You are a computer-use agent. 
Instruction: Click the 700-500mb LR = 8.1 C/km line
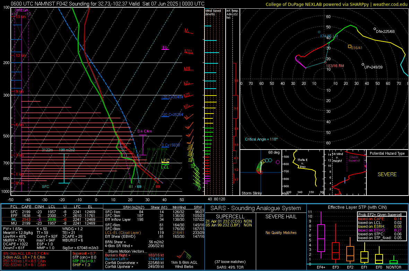pos(24,265)
